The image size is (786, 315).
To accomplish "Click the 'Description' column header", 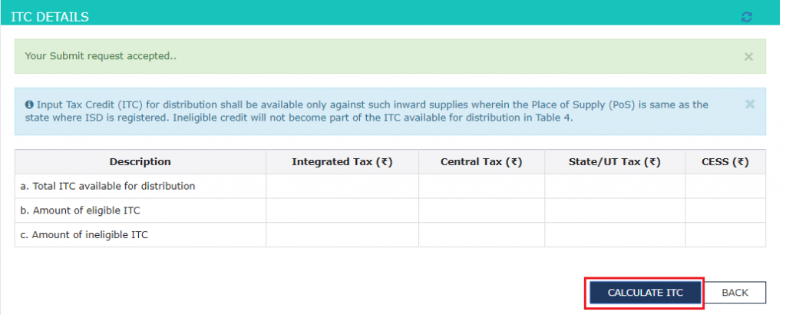I will (140, 161).
